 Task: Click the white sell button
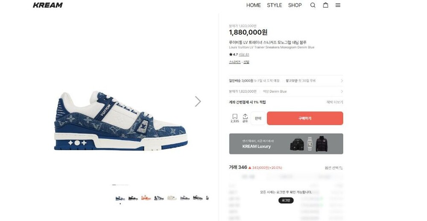(258, 118)
